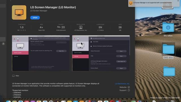Click the 26 MB size entry

[x=120, y=27]
